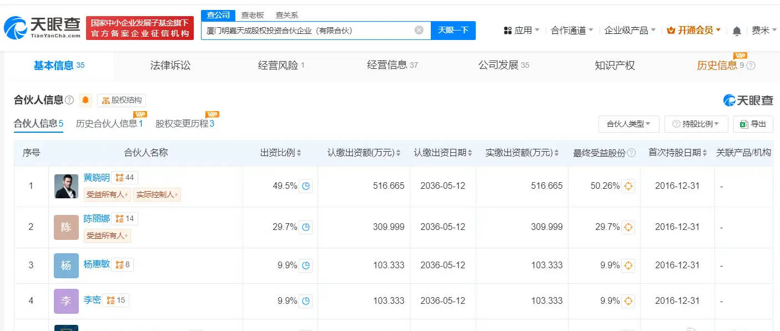Click 黄晓明's related companies badge 44
The image size is (780, 331).
click(125, 178)
